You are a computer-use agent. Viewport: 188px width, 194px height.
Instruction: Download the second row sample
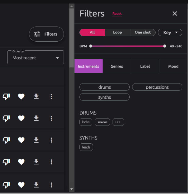coord(36,118)
